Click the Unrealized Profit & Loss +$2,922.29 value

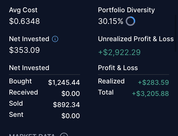119,52
